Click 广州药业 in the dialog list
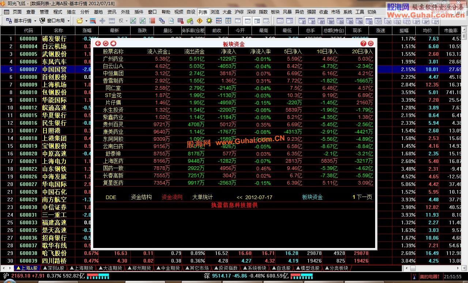The height and width of the screenshot is (283, 468). pos(113,59)
